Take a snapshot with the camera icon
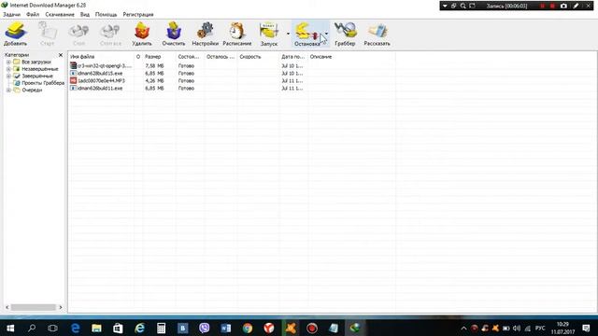 point(563,6)
